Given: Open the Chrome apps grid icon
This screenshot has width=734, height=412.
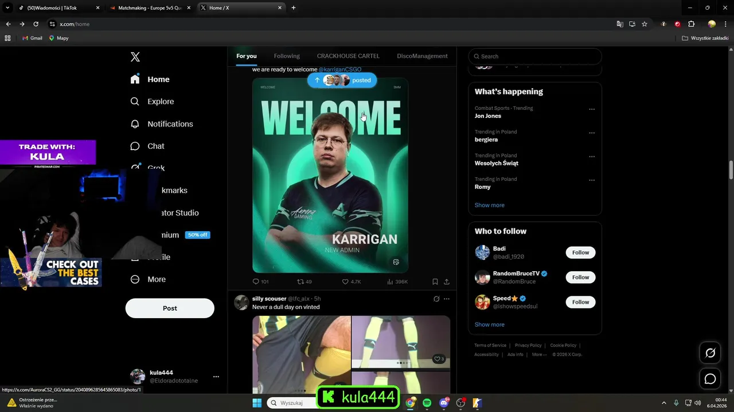Looking at the screenshot, I should 7,38.
